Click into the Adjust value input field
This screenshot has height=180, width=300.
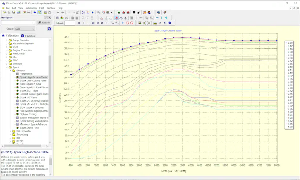click(x=70, y=23)
